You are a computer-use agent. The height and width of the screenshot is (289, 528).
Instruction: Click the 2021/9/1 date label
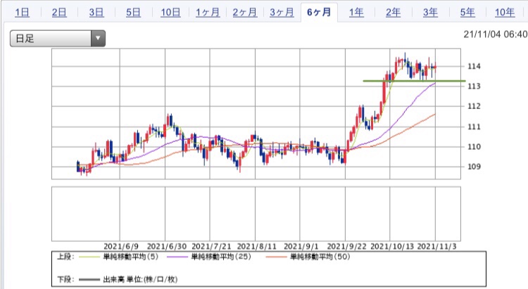tap(301, 247)
